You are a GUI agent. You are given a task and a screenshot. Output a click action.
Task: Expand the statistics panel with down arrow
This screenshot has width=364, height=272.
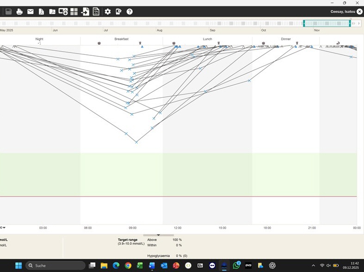[x=158, y=235]
